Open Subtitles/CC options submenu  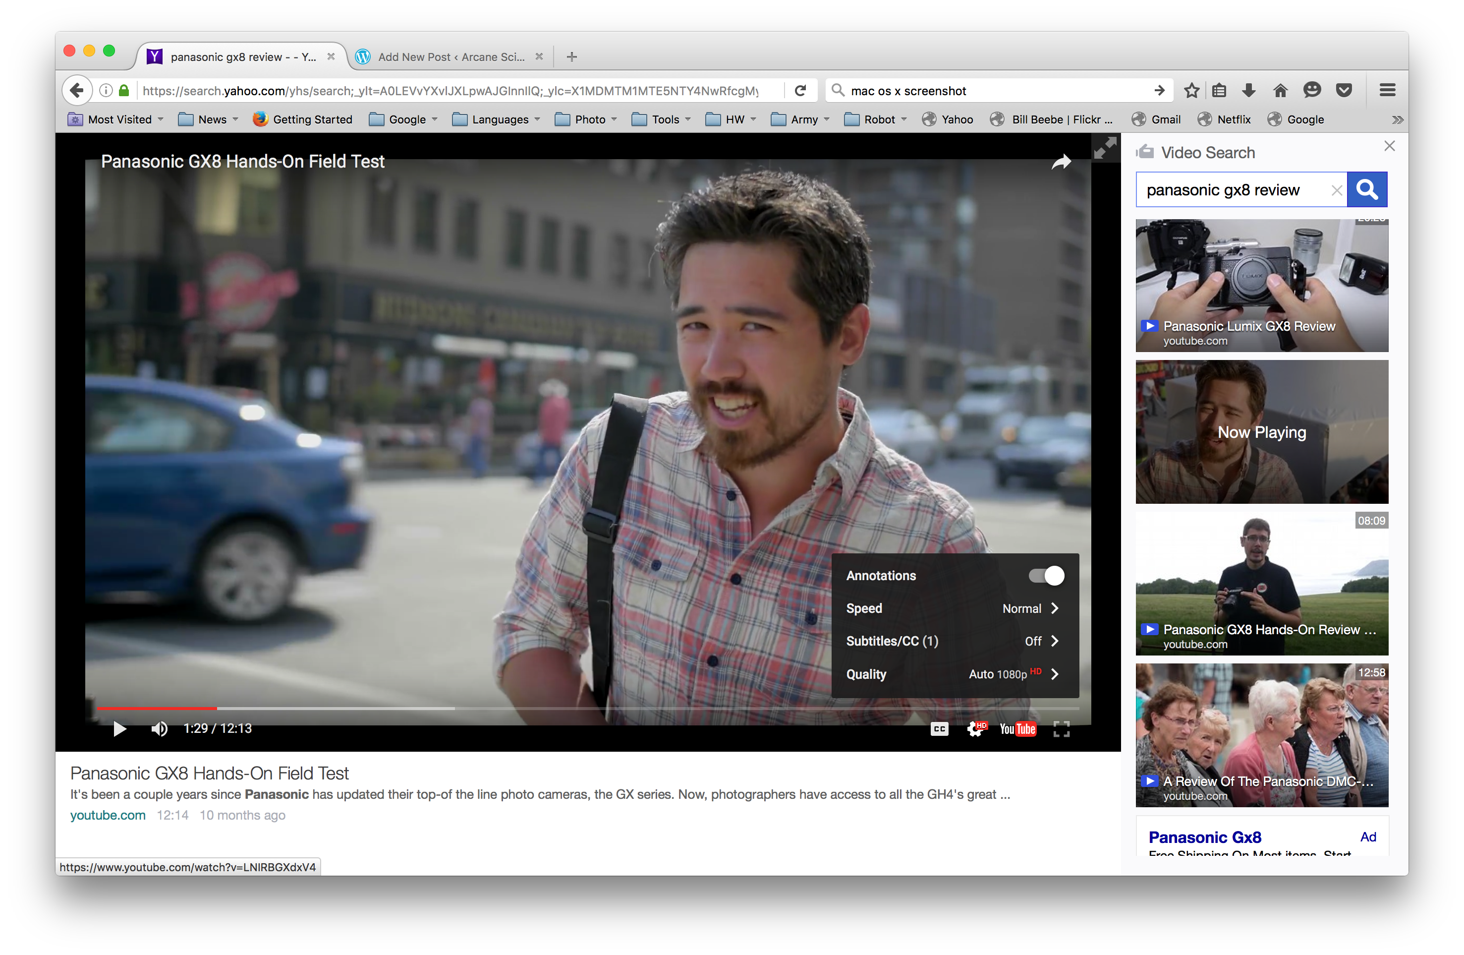tap(956, 641)
